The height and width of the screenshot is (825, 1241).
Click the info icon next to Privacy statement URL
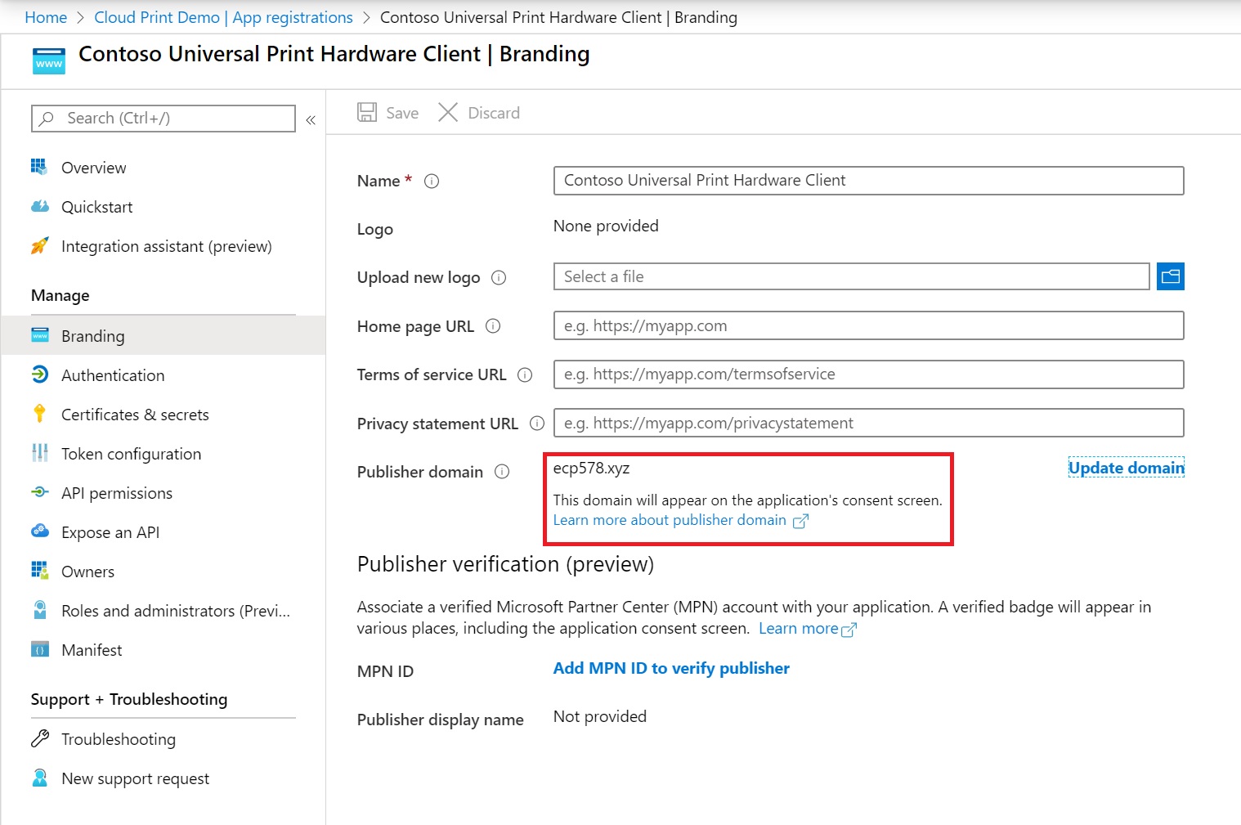point(537,424)
